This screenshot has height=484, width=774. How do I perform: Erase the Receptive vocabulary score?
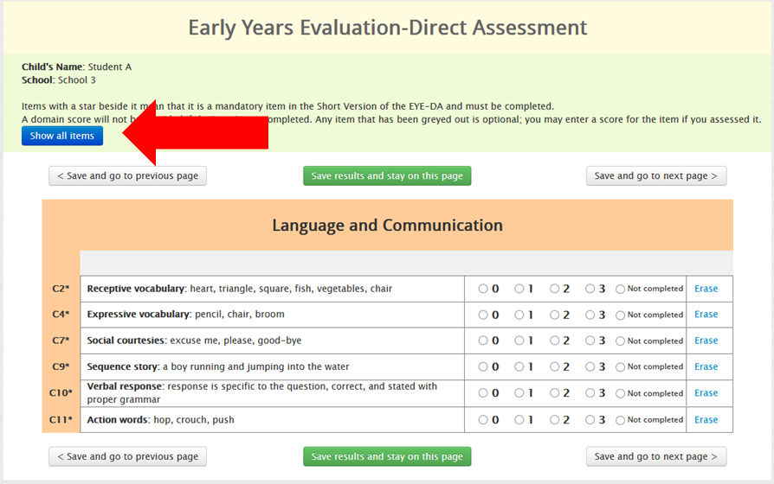click(706, 289)
